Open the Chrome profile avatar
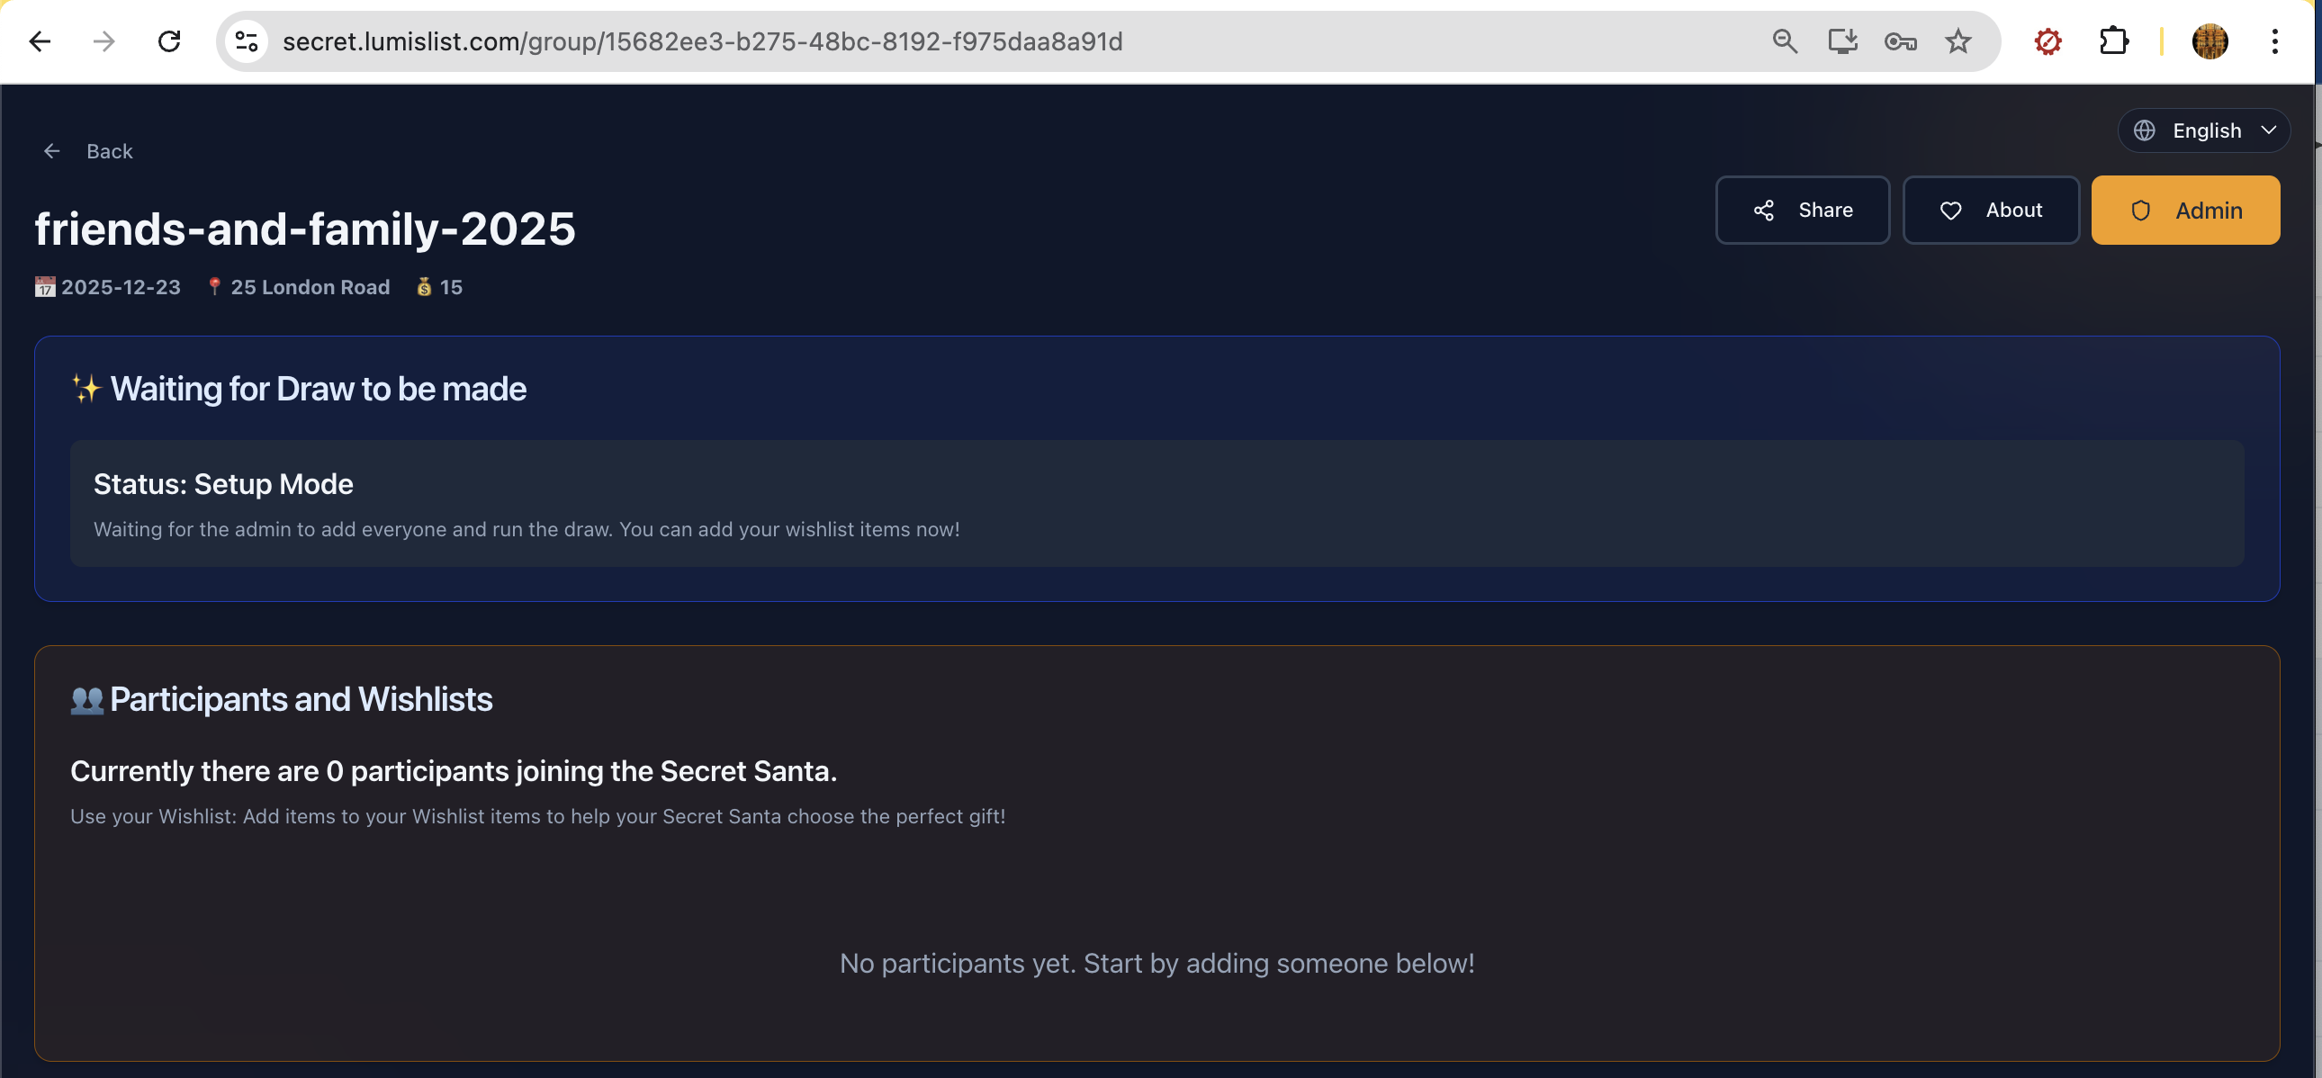This screenshot has height=1078, width=2322. 2209,41
